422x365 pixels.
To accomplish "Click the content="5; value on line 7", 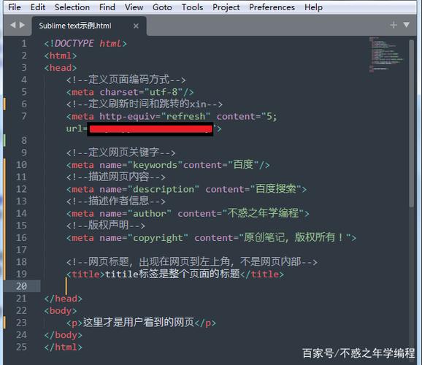I will click(x=247, y=117).
